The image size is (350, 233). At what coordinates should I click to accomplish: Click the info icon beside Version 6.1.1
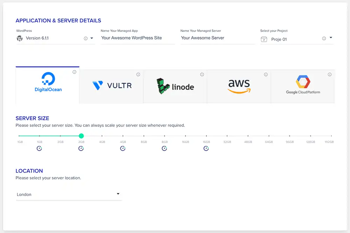click(86, 39)
